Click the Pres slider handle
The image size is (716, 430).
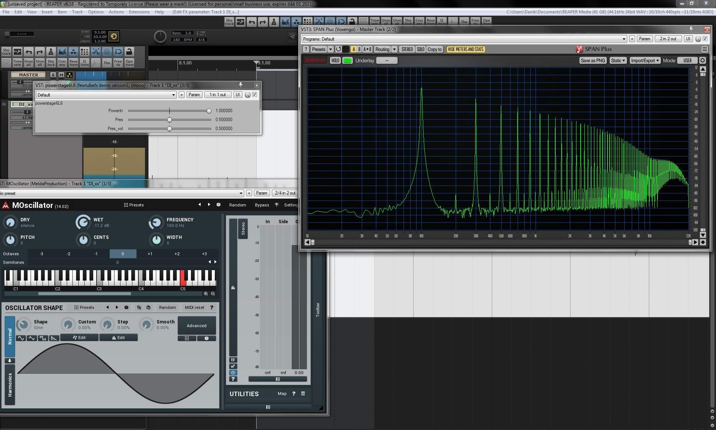[170, 120]
